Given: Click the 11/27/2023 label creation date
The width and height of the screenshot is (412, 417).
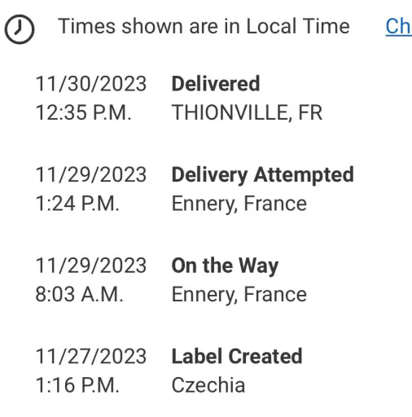Looking at the screenshot, I should pyautogui.click(x=91, y=356).
